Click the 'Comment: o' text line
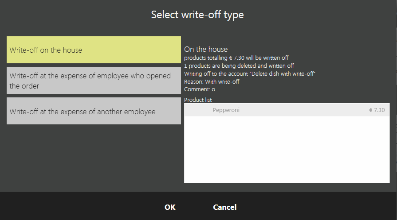 [x=200, y=89]
